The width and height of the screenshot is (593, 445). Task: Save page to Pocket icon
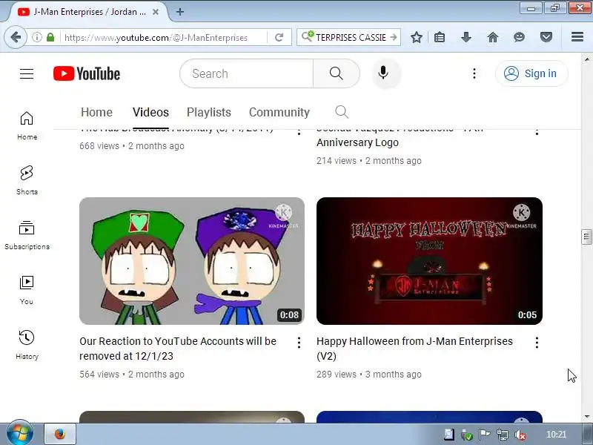(x=546, y=37)
